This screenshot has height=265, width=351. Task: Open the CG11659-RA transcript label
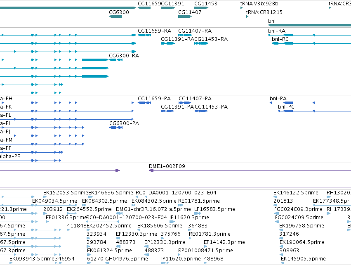point(154,31)
